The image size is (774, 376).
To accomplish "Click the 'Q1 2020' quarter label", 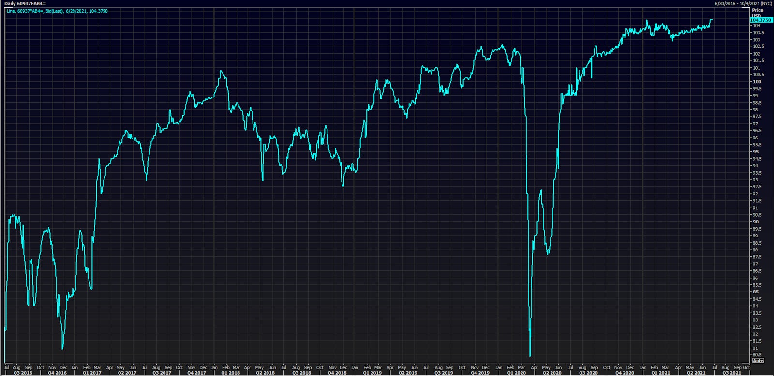I will tap(516, 373).
